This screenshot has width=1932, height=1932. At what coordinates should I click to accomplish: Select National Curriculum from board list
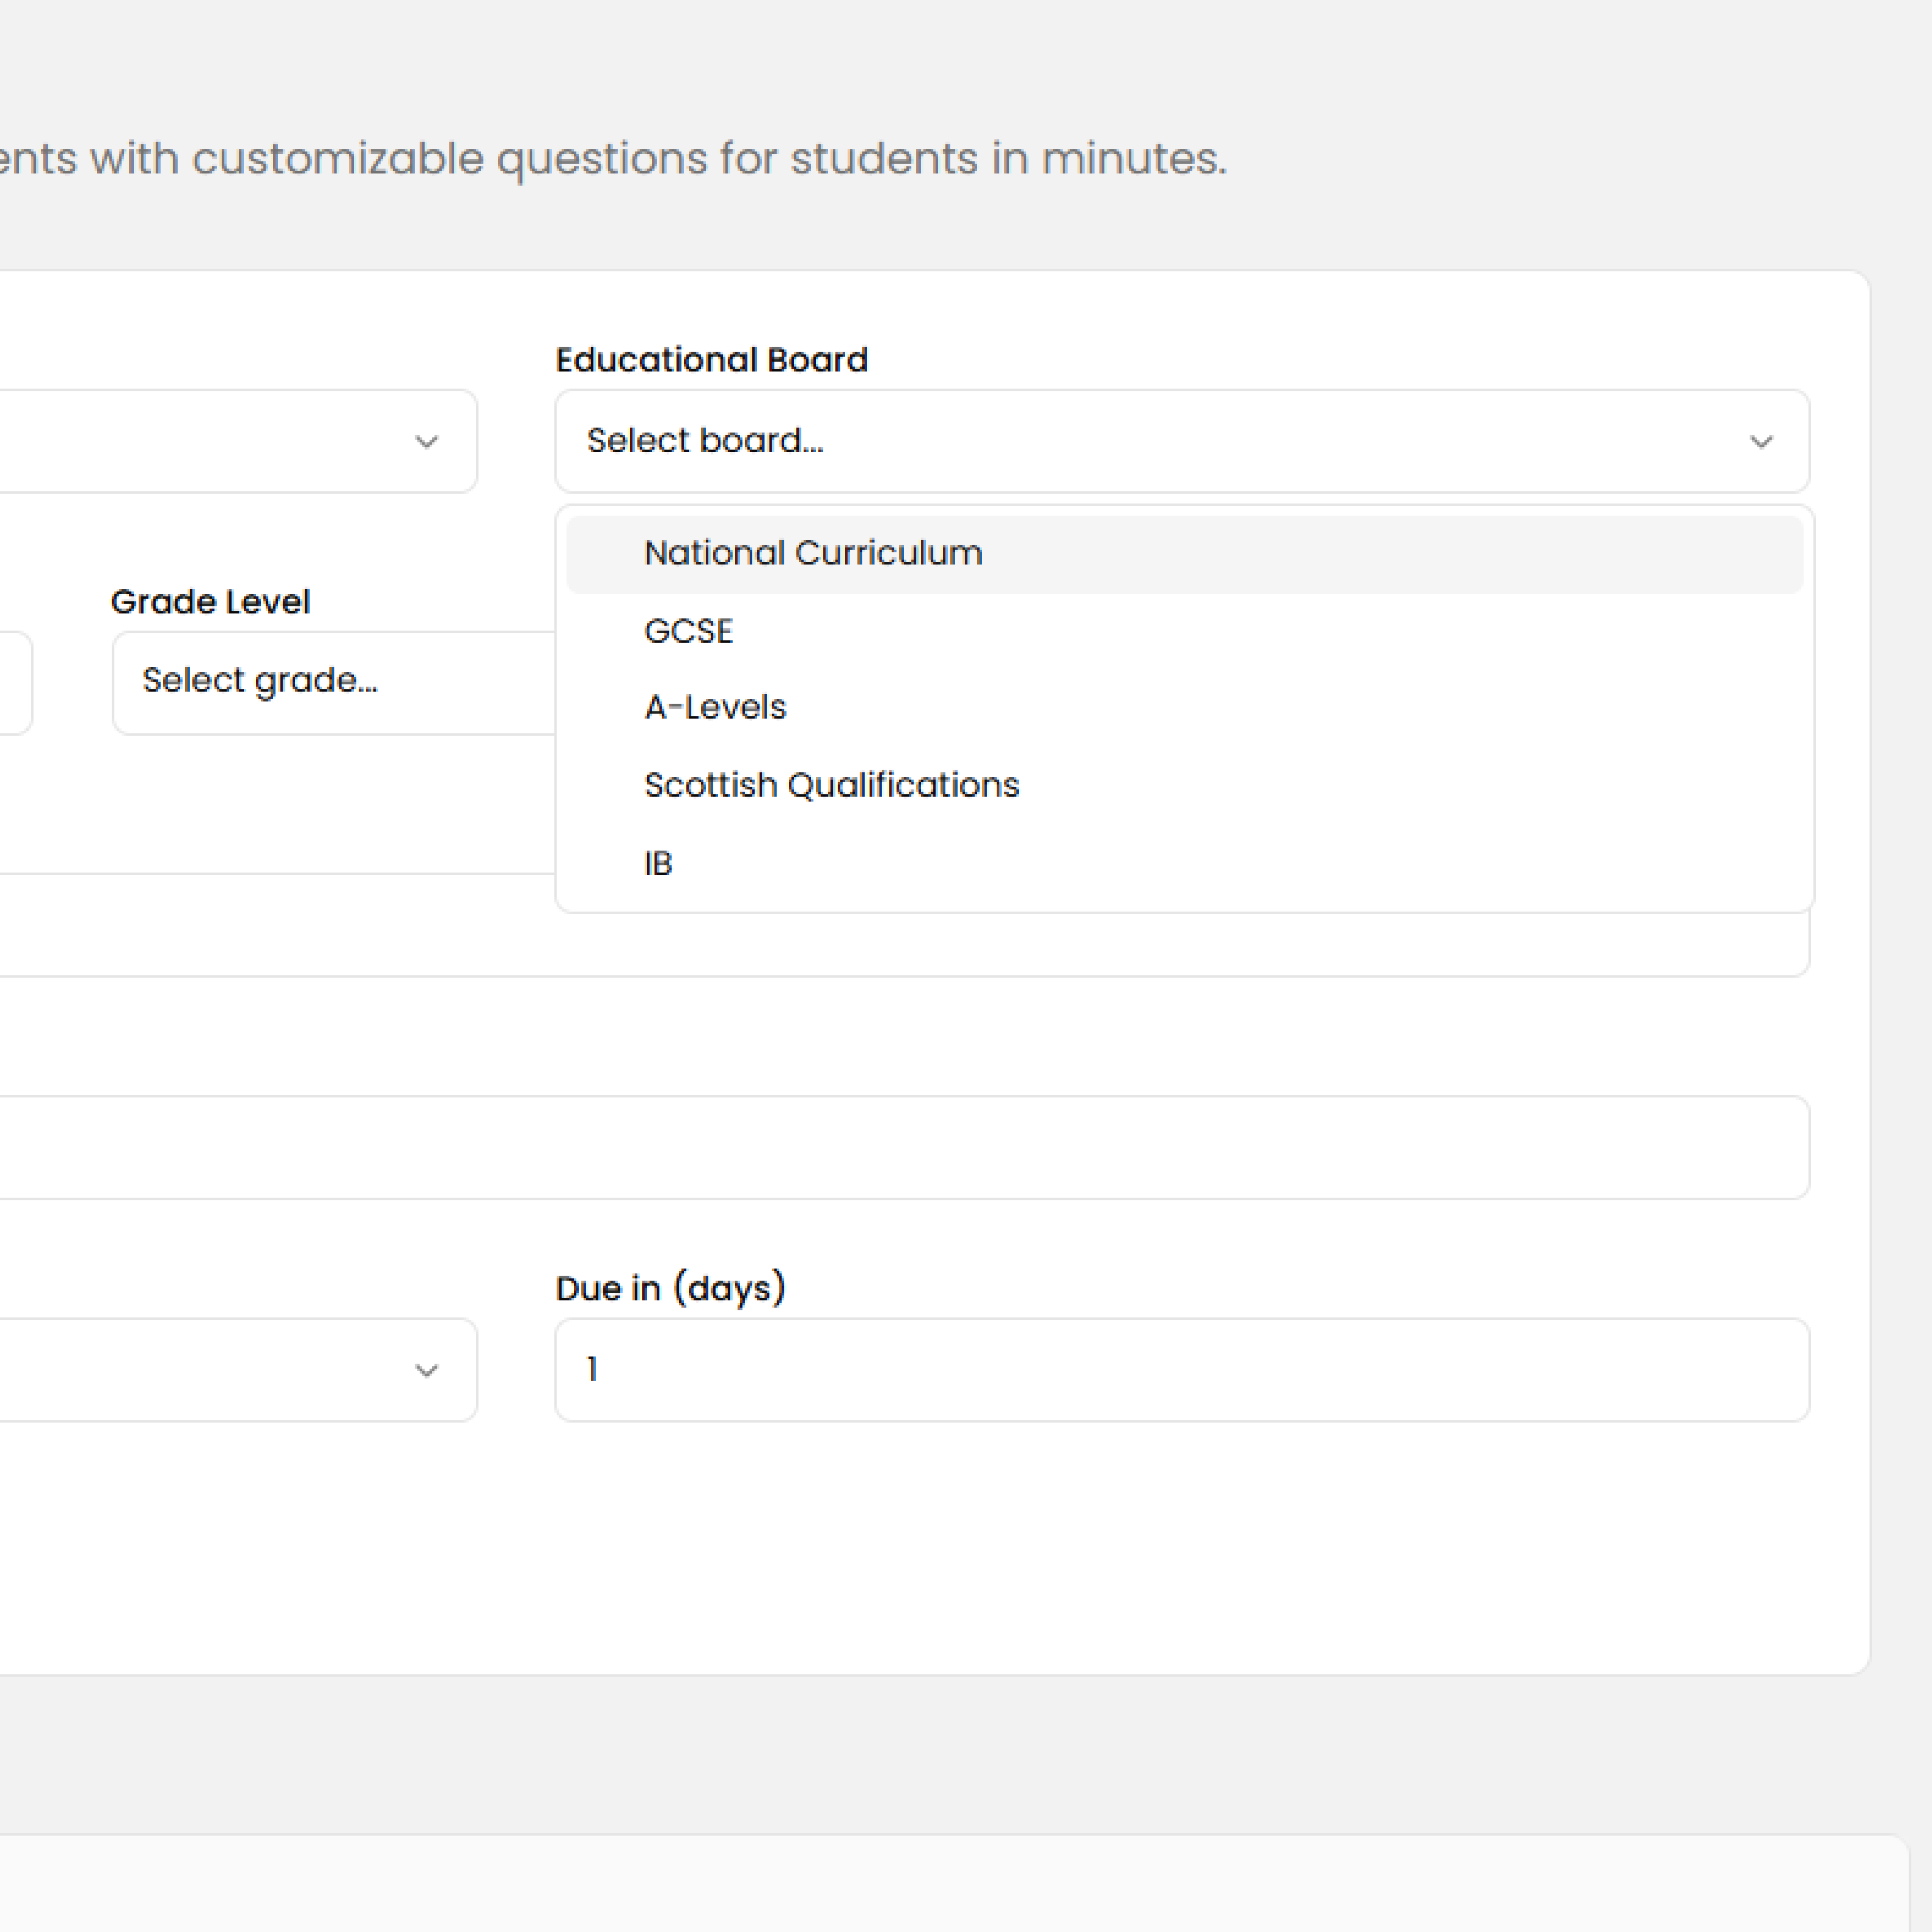(x=813, y=554)
